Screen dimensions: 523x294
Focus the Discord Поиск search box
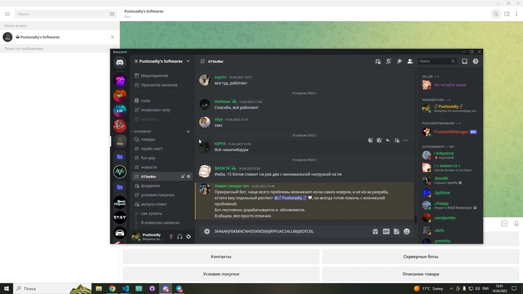click(437, 61)
